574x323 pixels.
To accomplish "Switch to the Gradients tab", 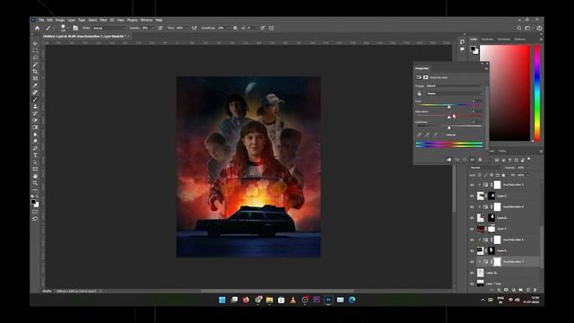I will click(x=504, y=39).
